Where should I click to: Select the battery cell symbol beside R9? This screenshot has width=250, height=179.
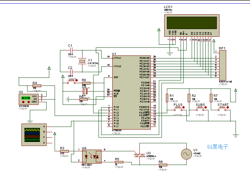coord(67,100)
